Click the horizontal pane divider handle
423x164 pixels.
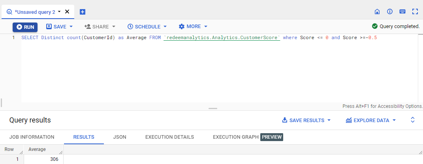(213, 108)
